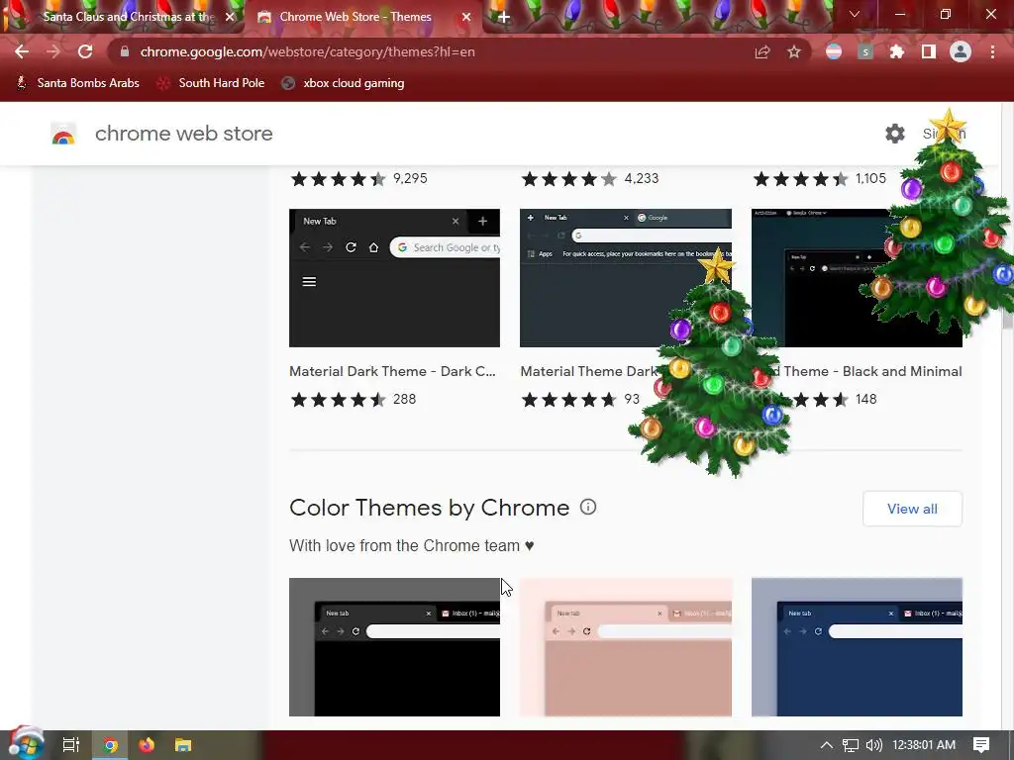1014x760 pixels.
Task: Open web store settings gear
Action: coord(895,134)
